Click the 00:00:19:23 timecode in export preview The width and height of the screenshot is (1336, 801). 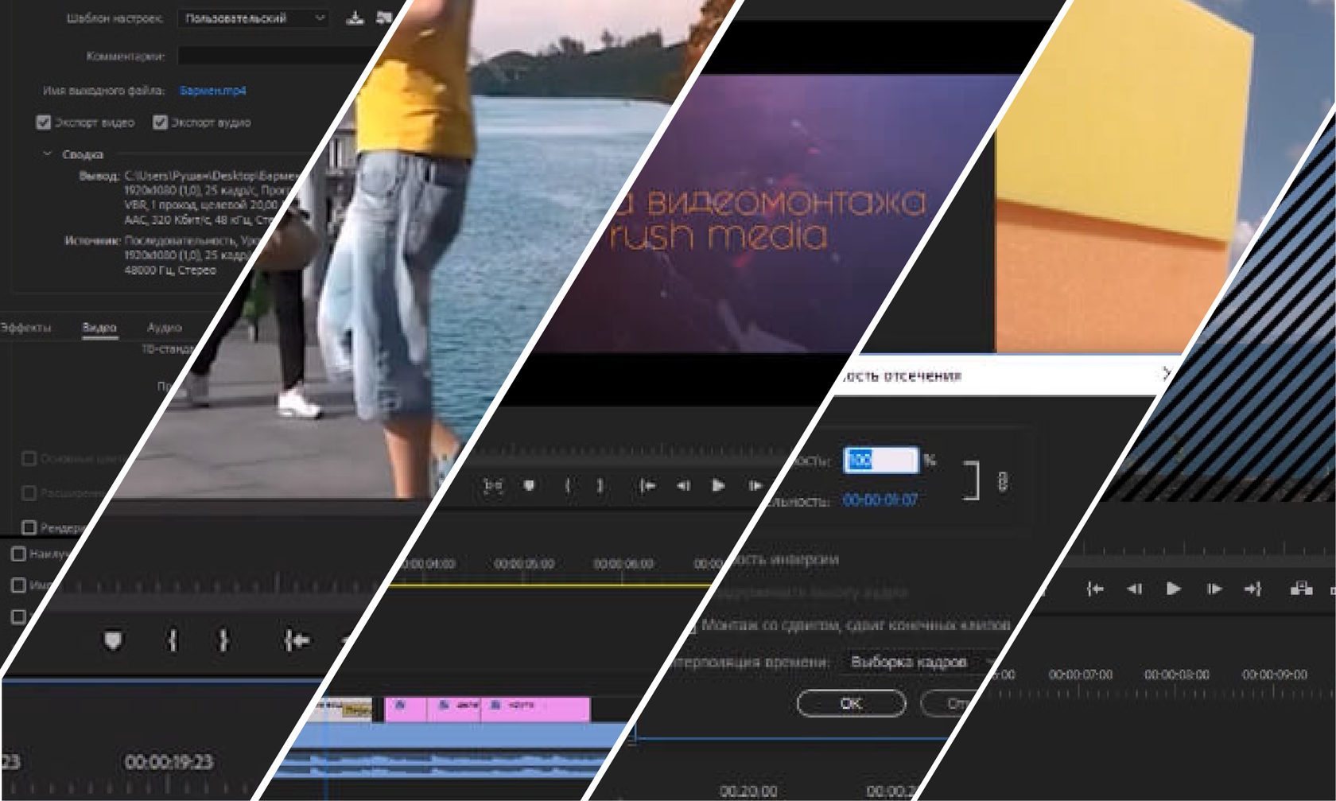pos(169,762)
